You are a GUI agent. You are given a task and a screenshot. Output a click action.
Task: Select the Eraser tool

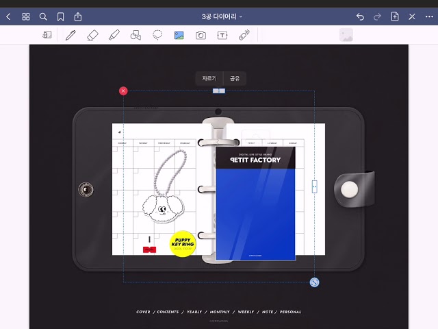(92, 35)
